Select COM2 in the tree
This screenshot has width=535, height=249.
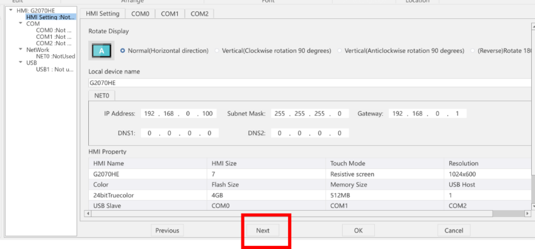tap(54, 43)
